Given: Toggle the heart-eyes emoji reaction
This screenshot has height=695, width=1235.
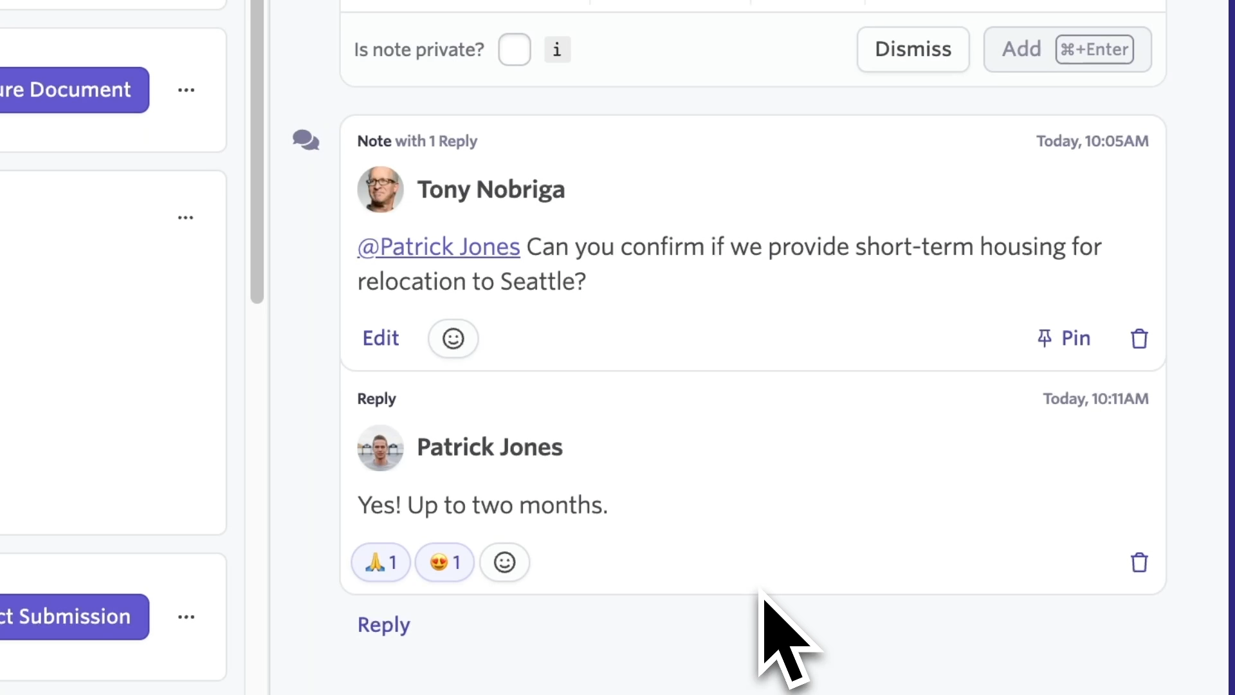Looking at the screenshot, I should tap(444, 562).
